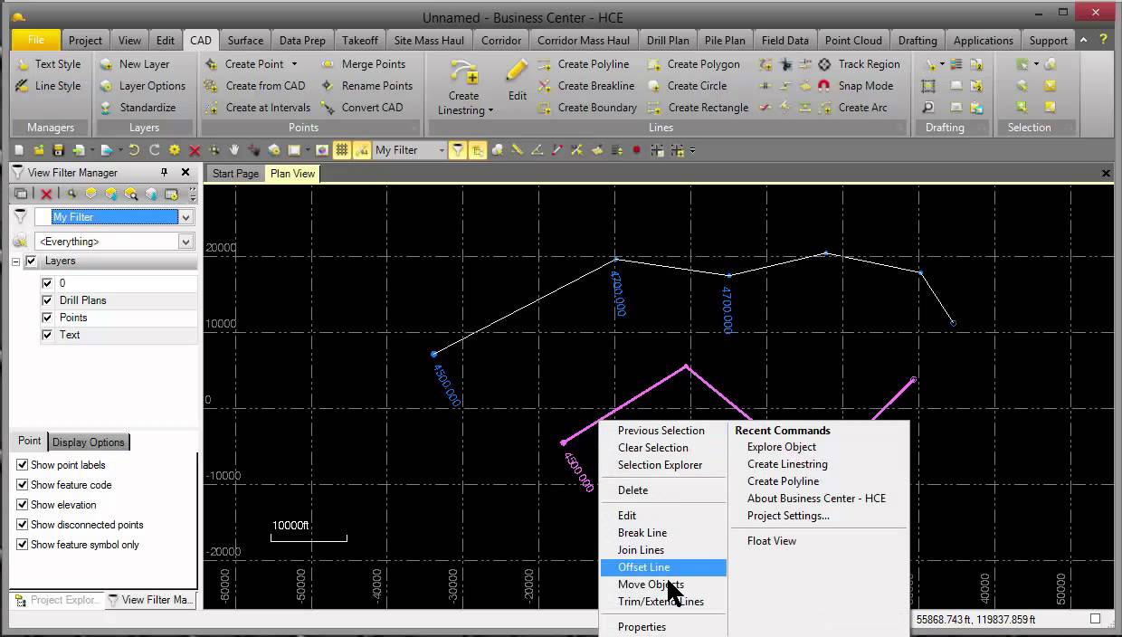Click the red record dot icon in toolbar

coord(637,150)
